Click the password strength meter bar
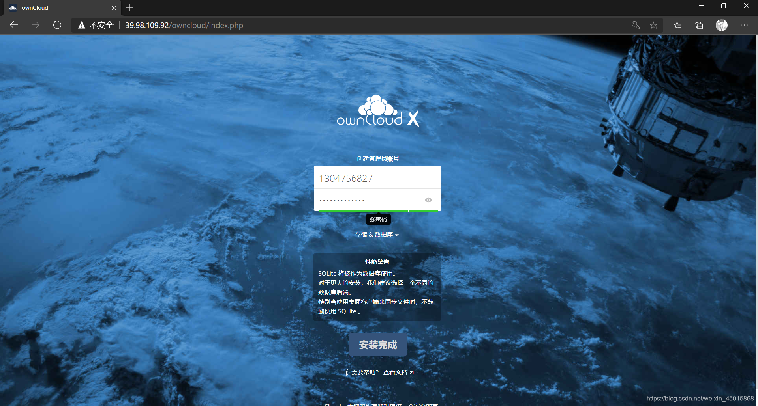The height and width of the screenshot is (406, 758). [378, 211]
